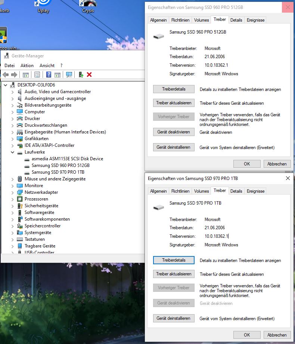The width and height of the screenshot is (295, 344).
Task: Click the Prozessoren chip icon
Action: click(20, 199)
